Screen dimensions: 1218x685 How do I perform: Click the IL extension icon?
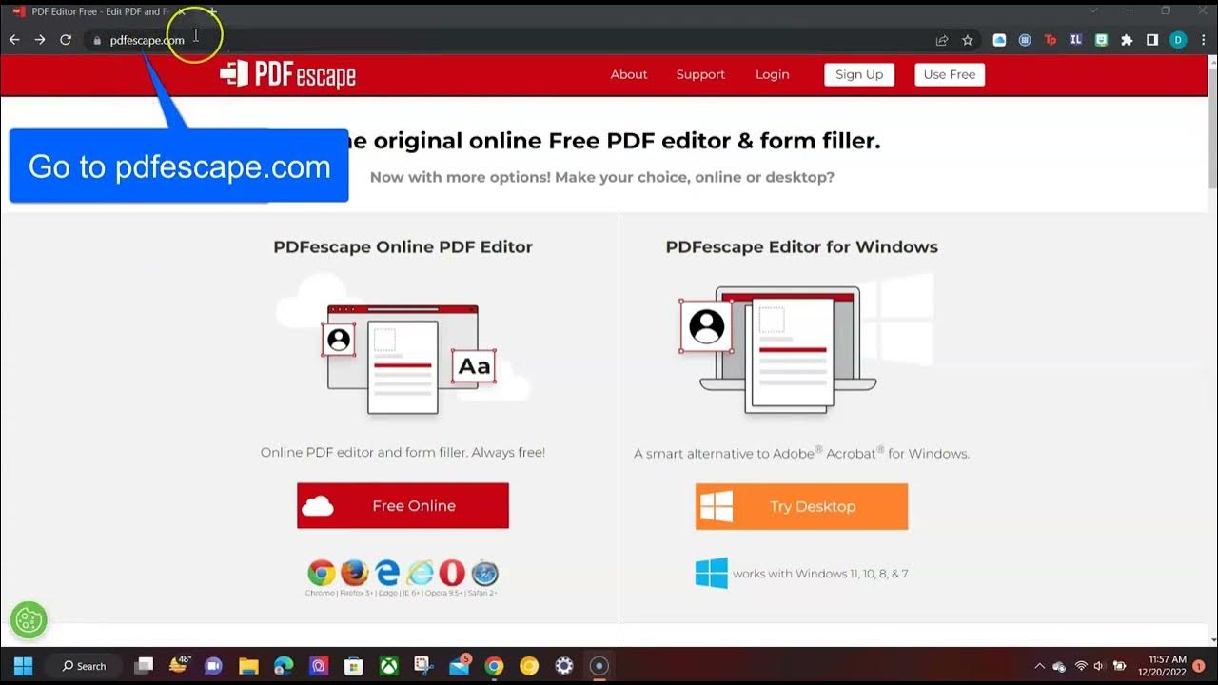[1075, 40]
